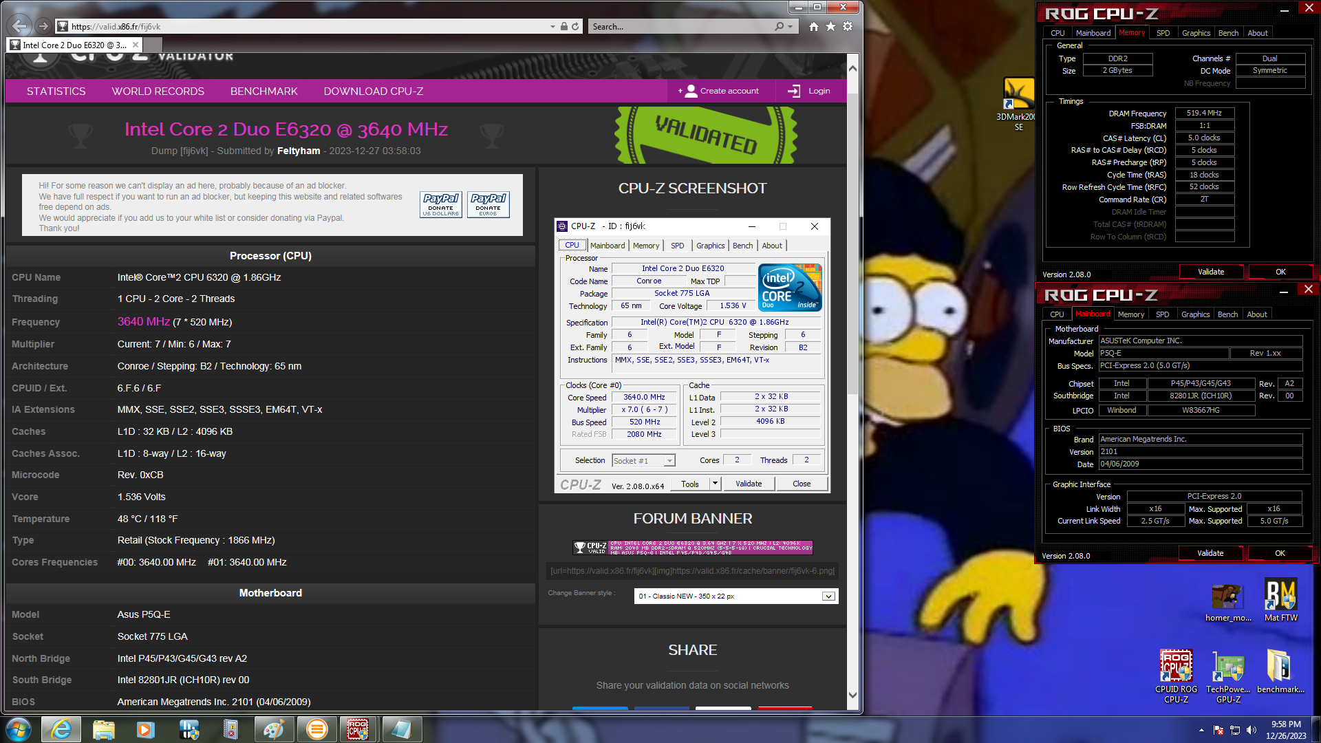Viewport: 1321px width, 743px height.
Task: Open the CPUID ROG CPU-Z desktop shortcut
Action: pos(1176,676)
